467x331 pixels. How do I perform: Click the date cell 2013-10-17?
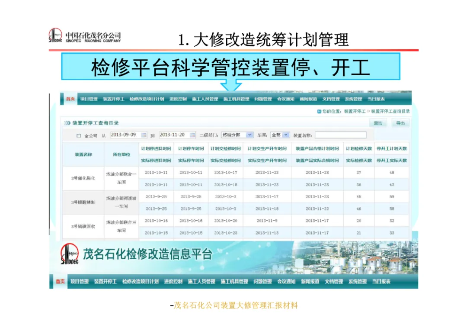point(226,173)
